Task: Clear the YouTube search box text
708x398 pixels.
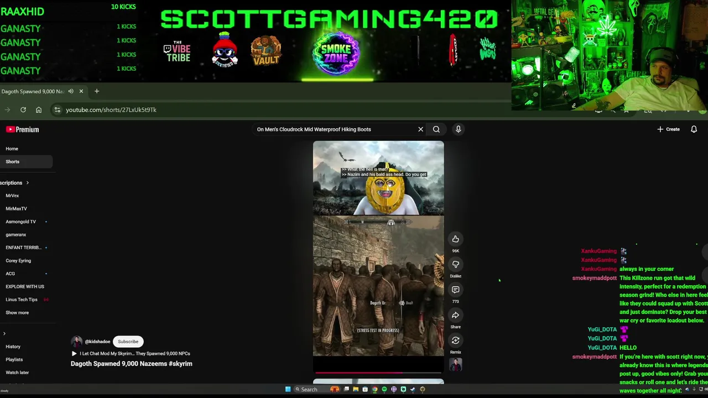Action: pyautogui.click(x=420, y=129)
